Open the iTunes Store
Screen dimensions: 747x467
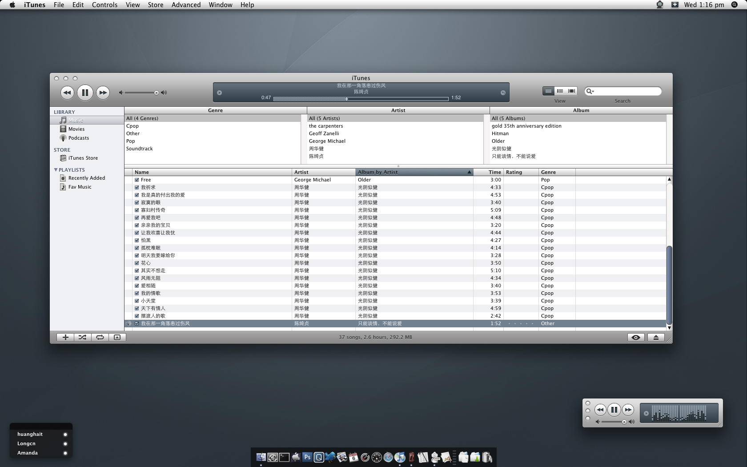(87, 158)
